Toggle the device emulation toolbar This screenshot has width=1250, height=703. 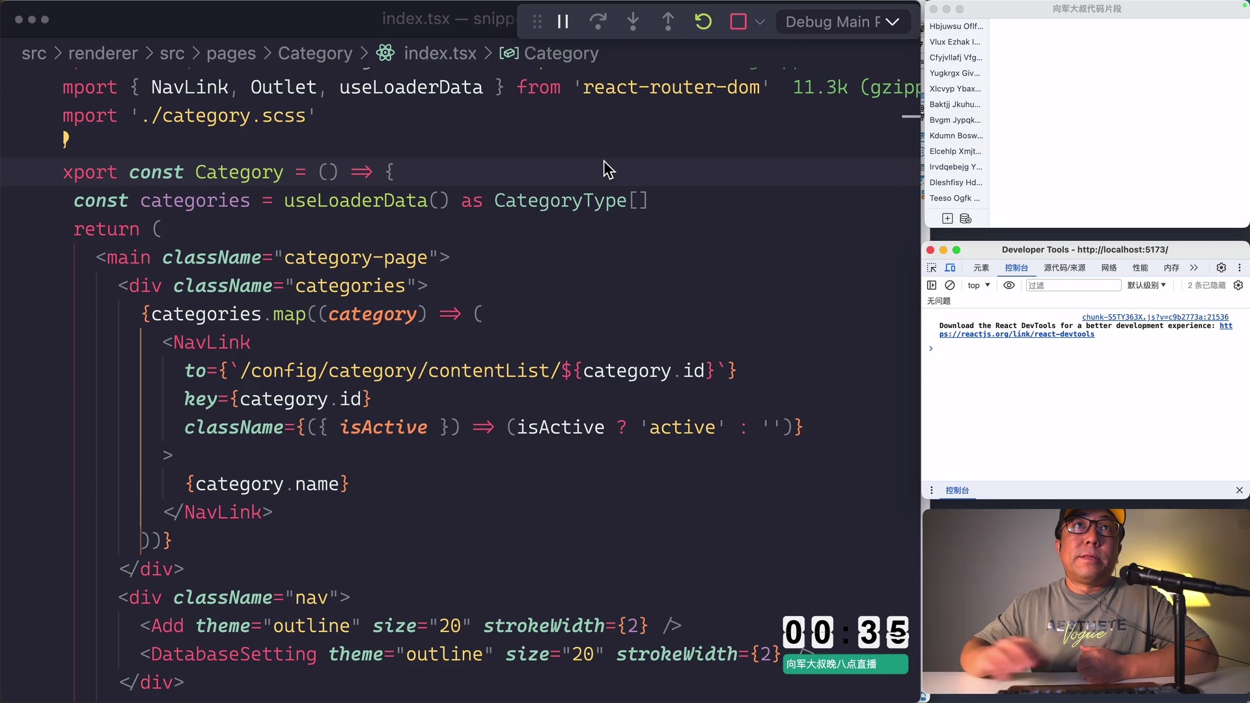(951, 268)
